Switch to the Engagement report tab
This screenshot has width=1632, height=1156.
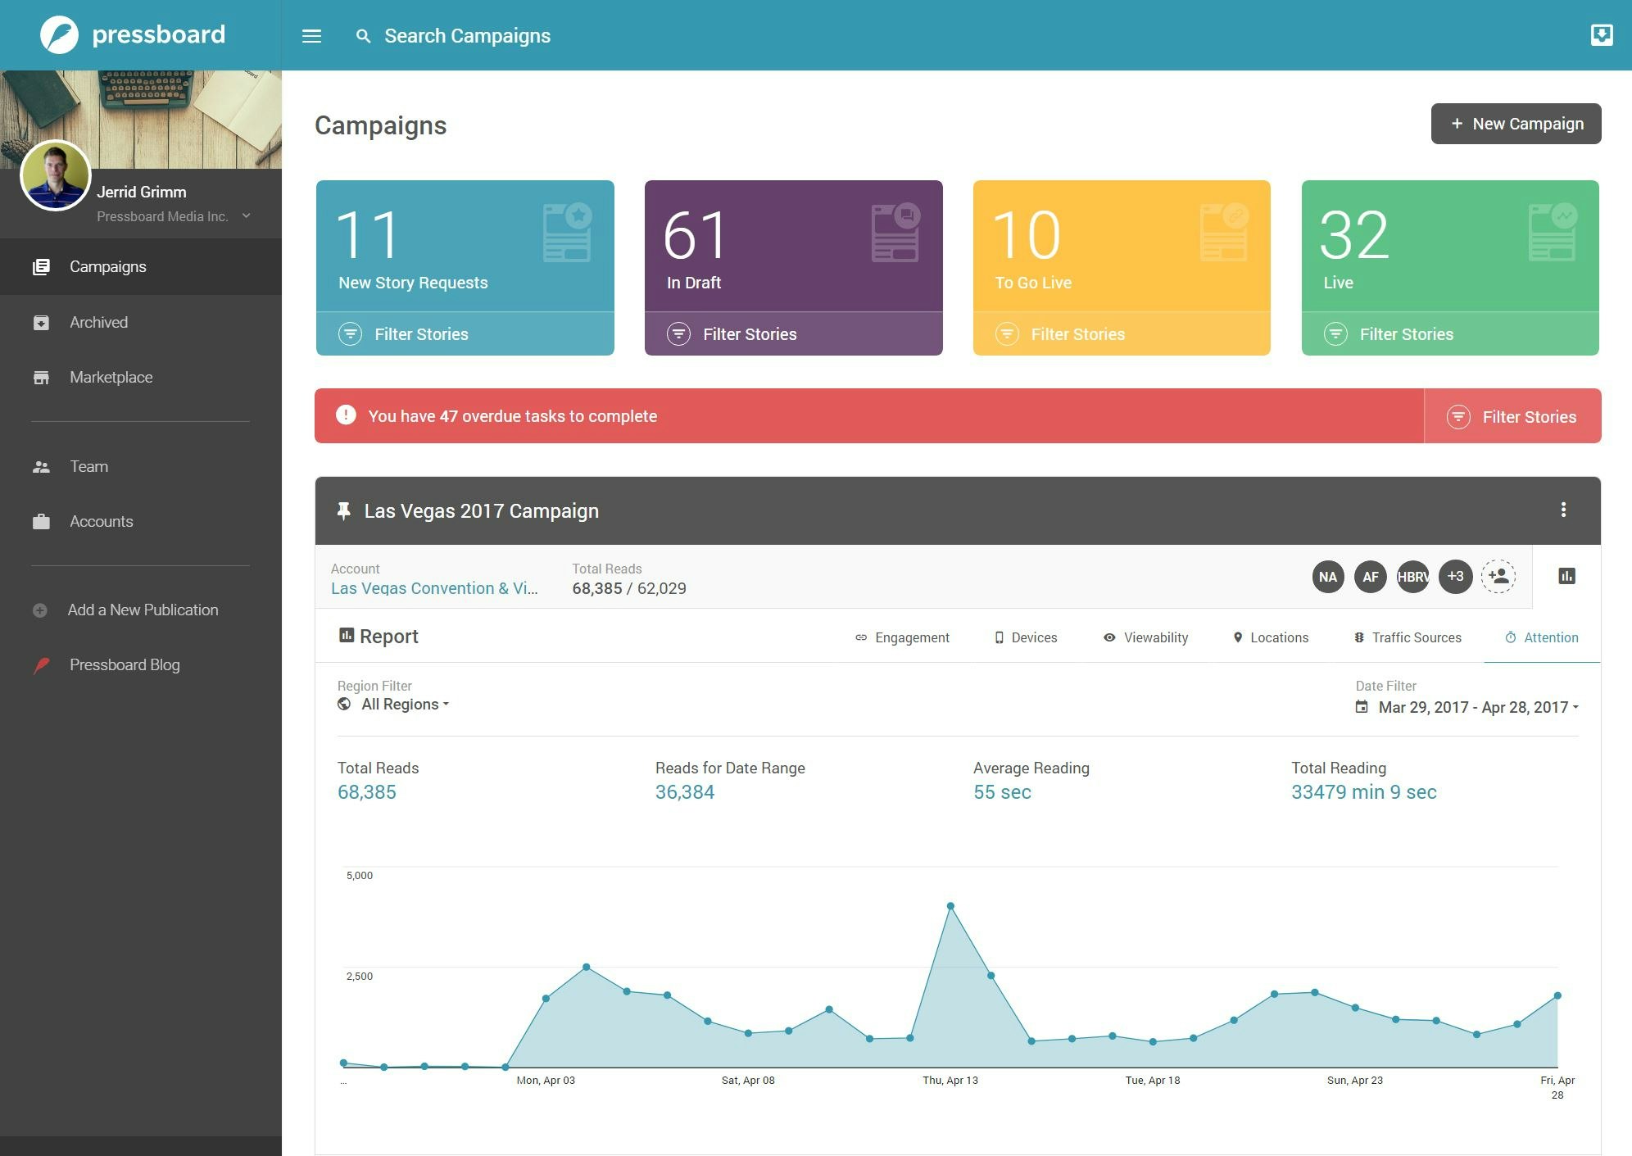coord(902,637)
